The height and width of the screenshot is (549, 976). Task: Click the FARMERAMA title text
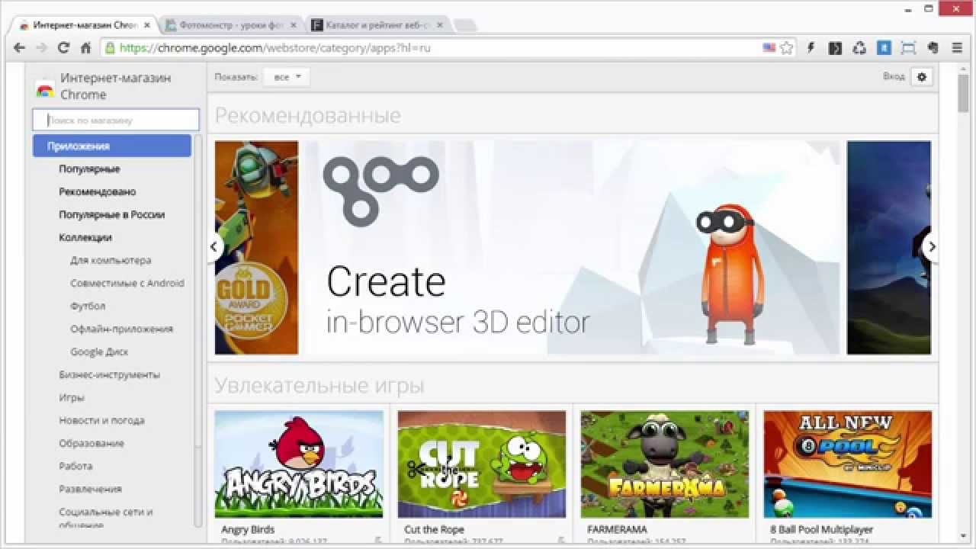[x=617, y=529]
